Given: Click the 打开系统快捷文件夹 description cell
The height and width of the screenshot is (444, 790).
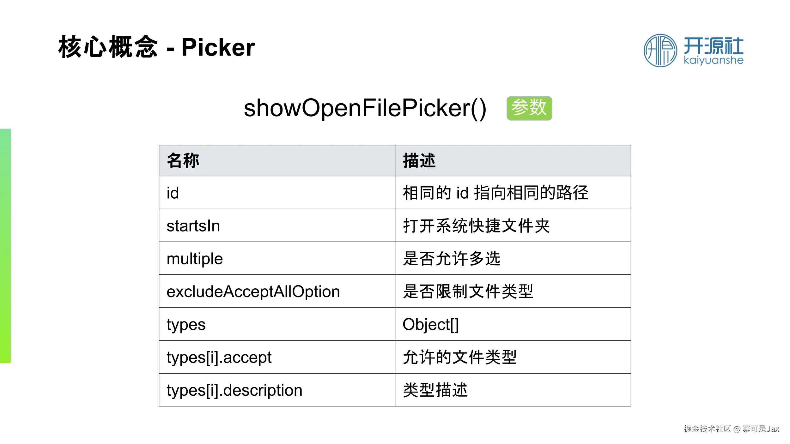Looking at the screenshot, I should 513,225.
